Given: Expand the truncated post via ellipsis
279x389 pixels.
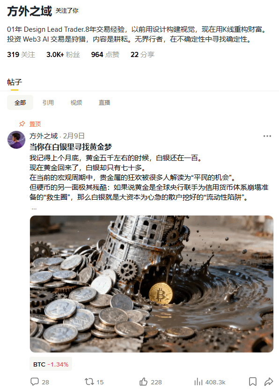Looking at the screenshot, I should (34, 209).
